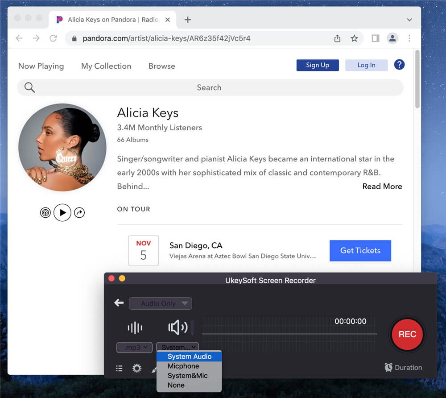Screen dimensions: 446x398
Task: Open UkeySoft recorder settings gear
Action: (x=137, y=368)
